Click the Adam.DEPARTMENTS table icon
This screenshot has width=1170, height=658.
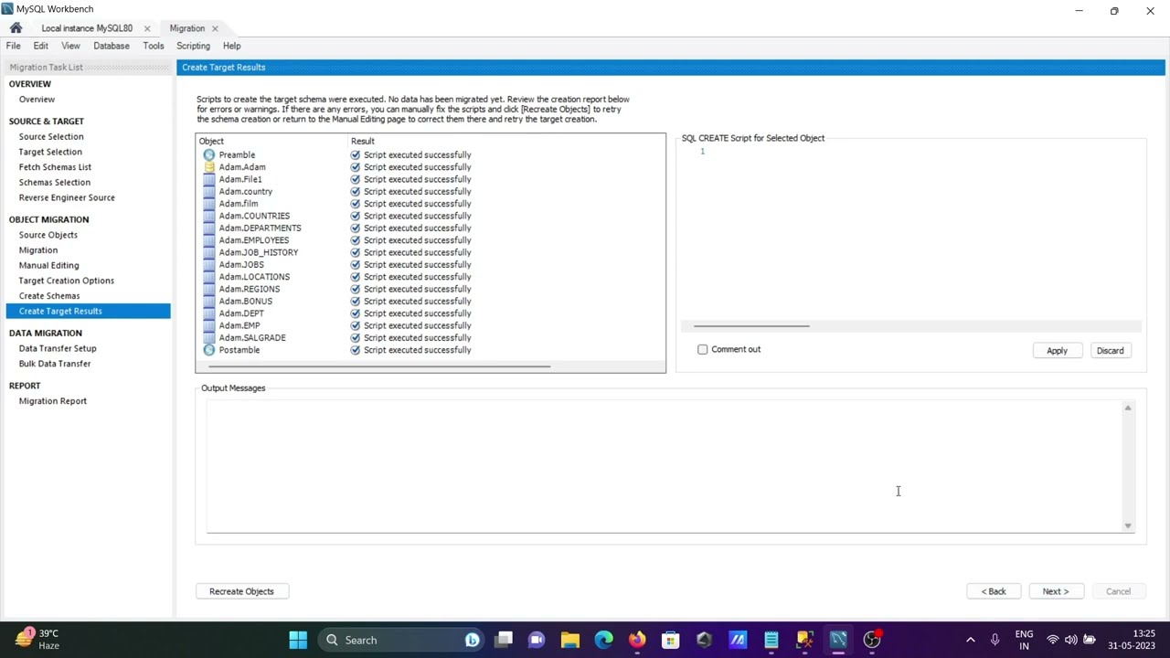pyautogui.click(x=209, y=228)
